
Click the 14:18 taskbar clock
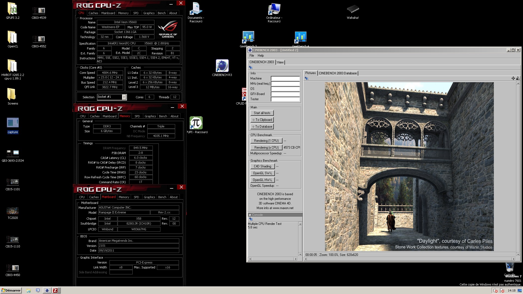[x=512, y=291]
